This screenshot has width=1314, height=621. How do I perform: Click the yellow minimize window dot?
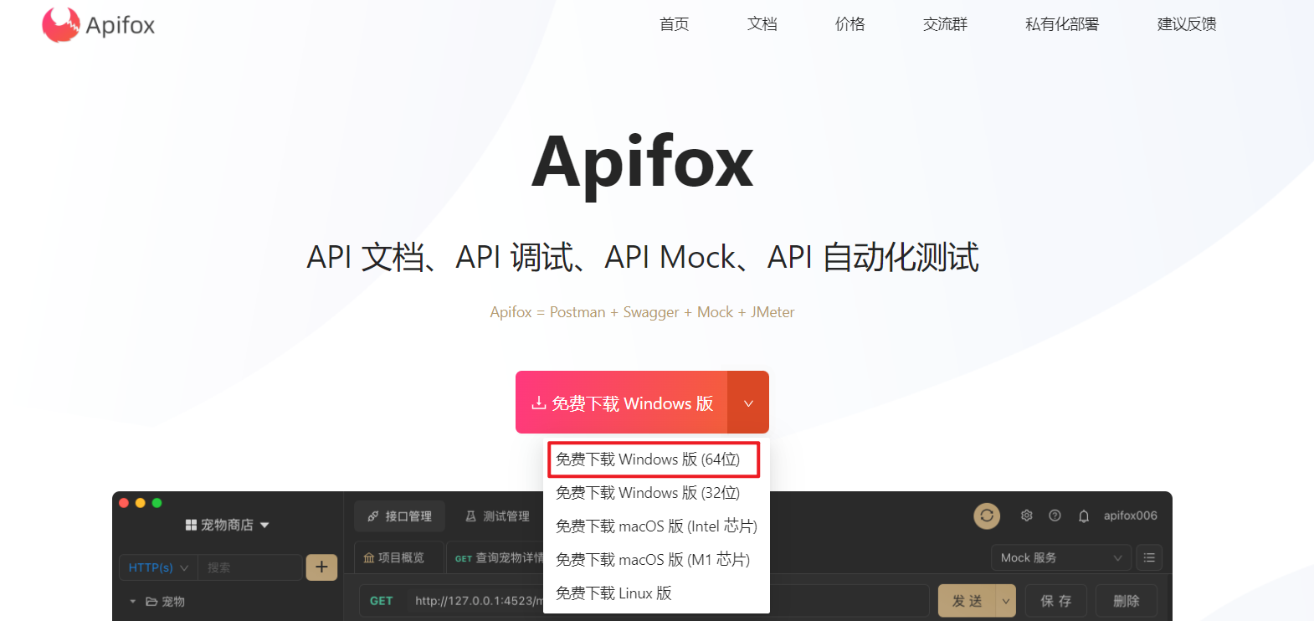click(x=140, y=503)
